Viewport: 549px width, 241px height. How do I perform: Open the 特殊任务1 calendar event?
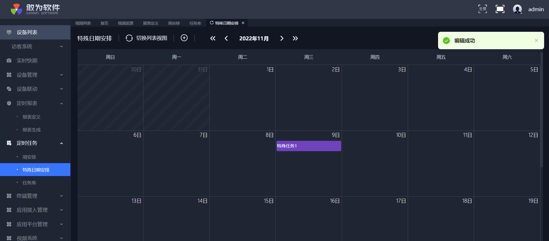click(x=309, y=146)
